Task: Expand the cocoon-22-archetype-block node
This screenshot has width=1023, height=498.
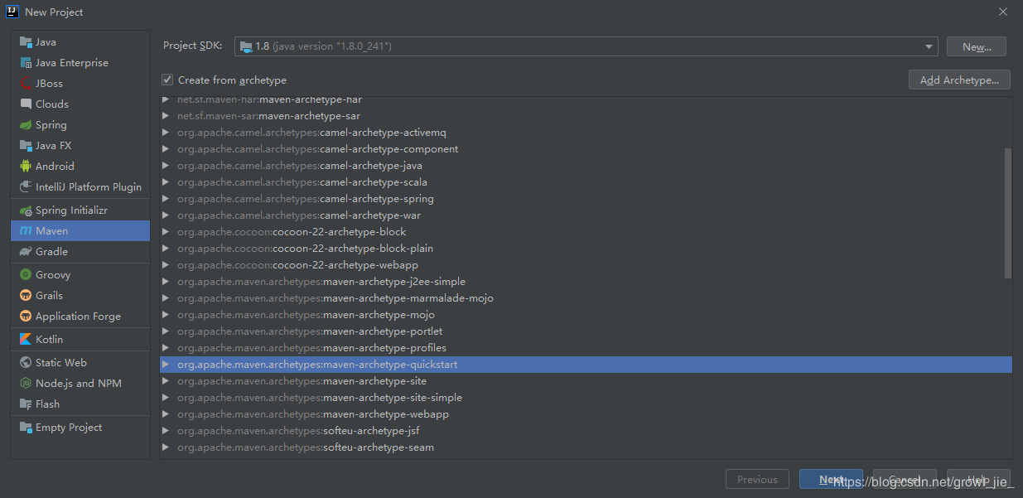Action: point(166,232)
